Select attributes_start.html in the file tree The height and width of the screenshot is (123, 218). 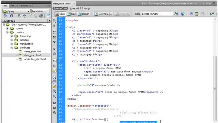pos(35,59)
